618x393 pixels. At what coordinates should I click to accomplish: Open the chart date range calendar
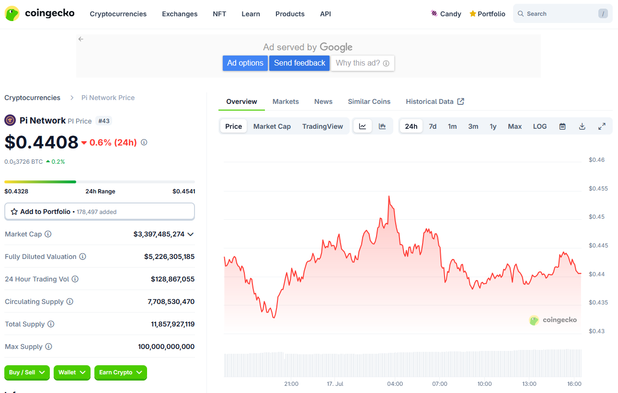pos(562,126)
